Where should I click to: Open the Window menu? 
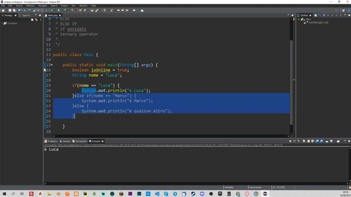coord(83,6)
